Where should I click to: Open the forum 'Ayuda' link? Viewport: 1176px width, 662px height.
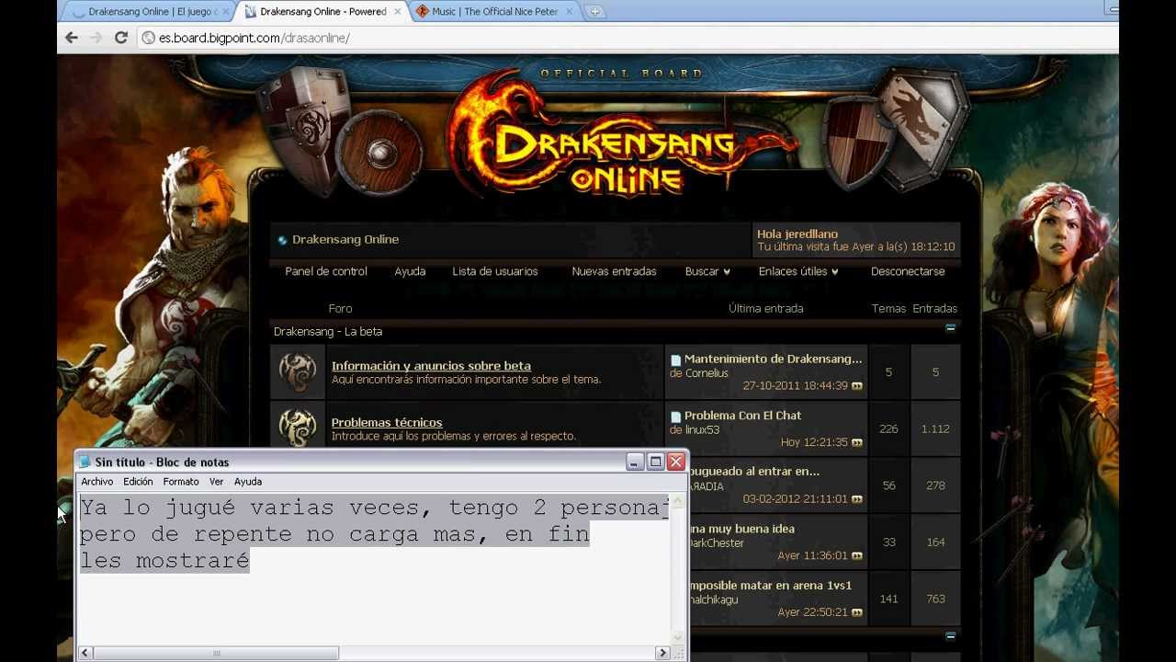point(410,271)
